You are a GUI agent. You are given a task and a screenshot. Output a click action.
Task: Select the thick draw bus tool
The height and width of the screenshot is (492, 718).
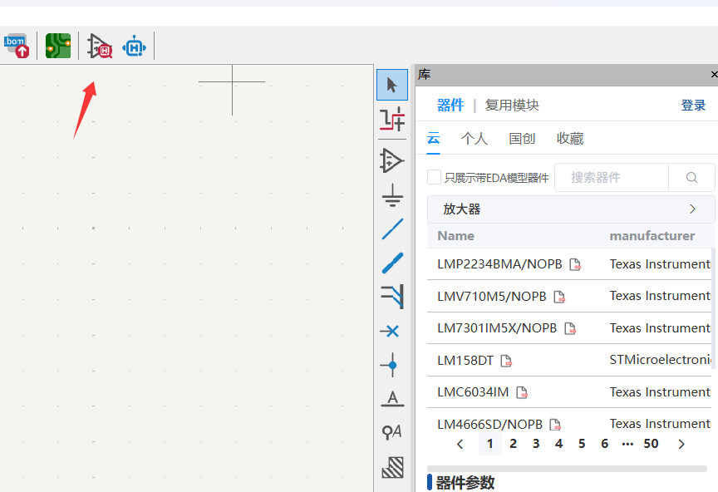[x=392, y=263]
